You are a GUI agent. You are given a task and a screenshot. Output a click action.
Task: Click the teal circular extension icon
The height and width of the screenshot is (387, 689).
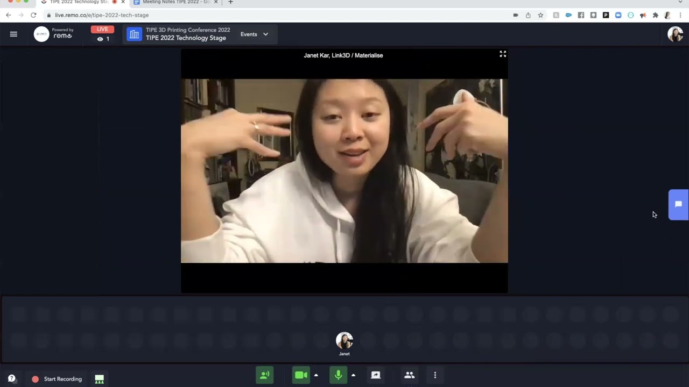click(630, 15)
